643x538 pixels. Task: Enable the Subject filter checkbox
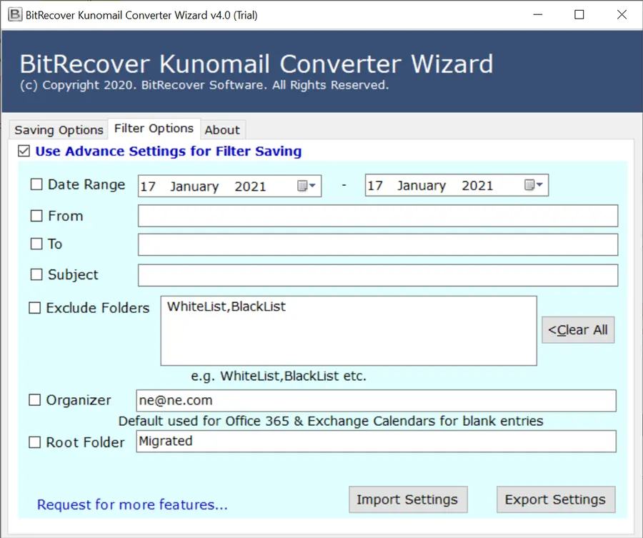(36, 274)
